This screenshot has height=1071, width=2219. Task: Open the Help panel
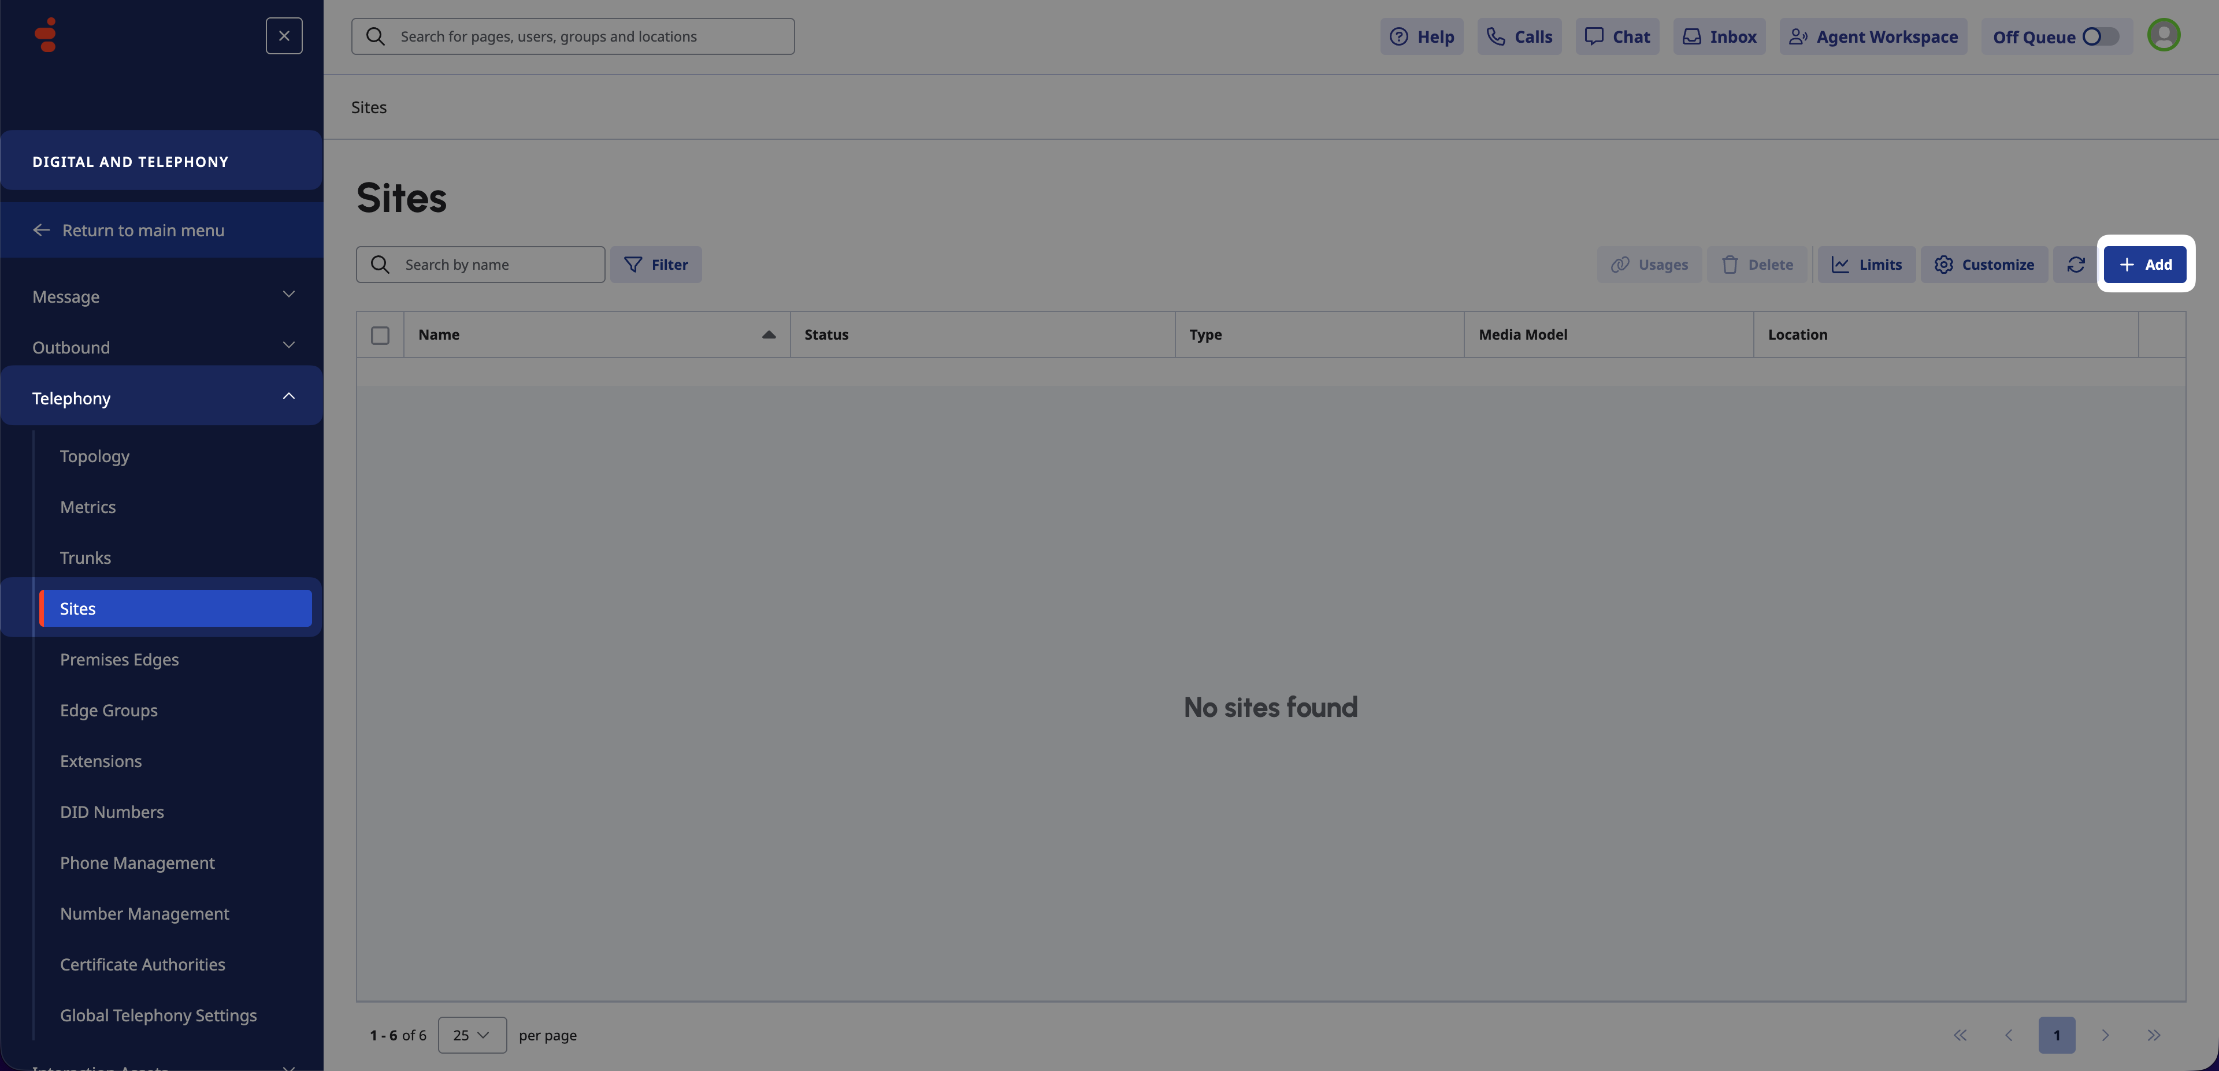[1422, 36]
